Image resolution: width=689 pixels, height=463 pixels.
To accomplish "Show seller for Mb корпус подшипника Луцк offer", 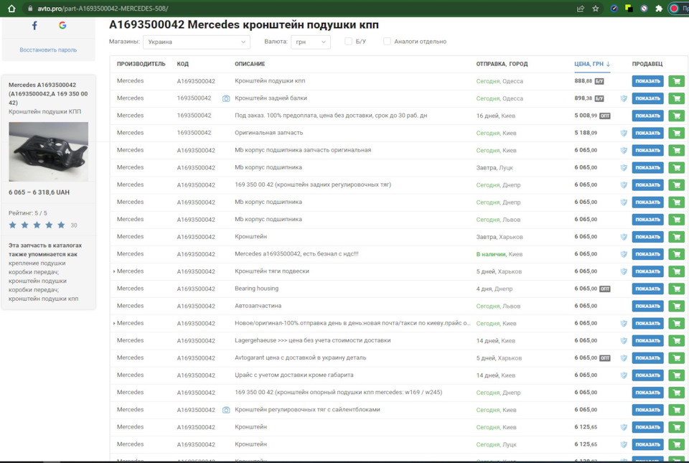I will (647, 168).
